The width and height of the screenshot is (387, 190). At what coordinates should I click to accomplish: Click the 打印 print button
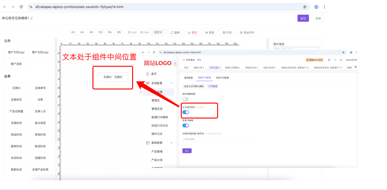227,32
